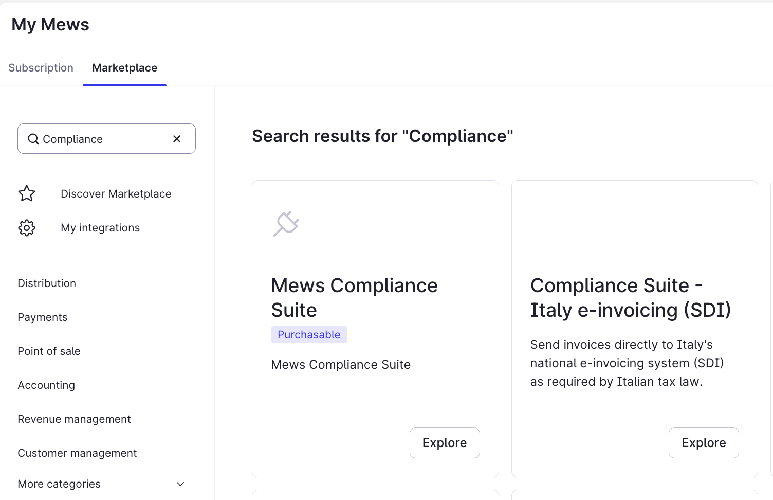Click inside the Compliance search field

[106, 139]
